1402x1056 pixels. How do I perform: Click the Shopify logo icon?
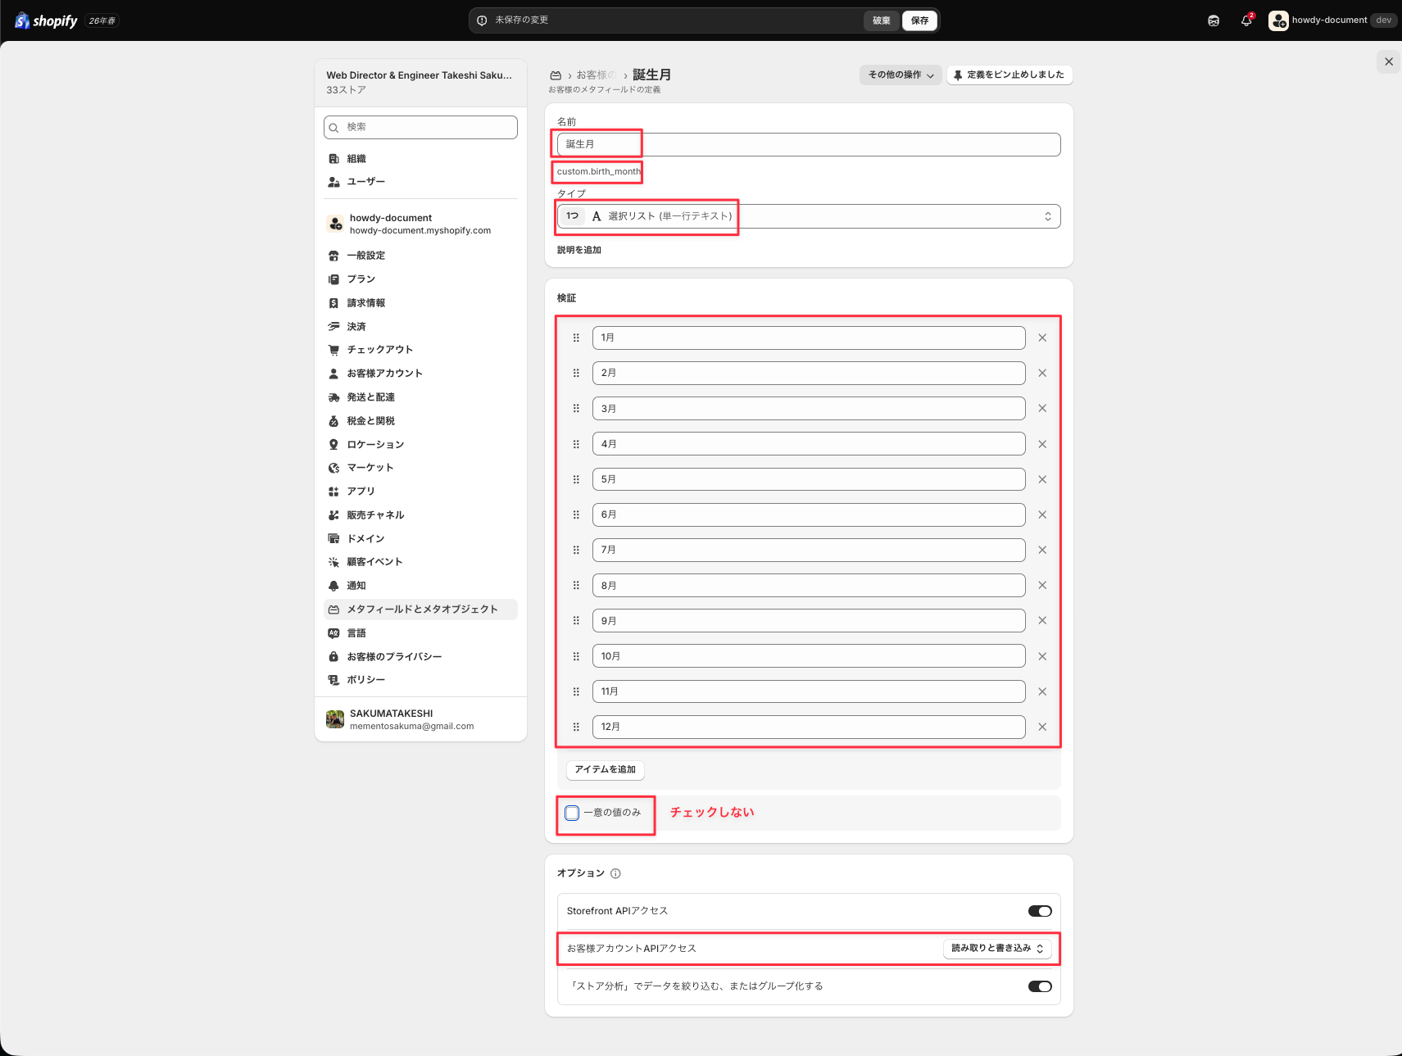click(22, 20)
